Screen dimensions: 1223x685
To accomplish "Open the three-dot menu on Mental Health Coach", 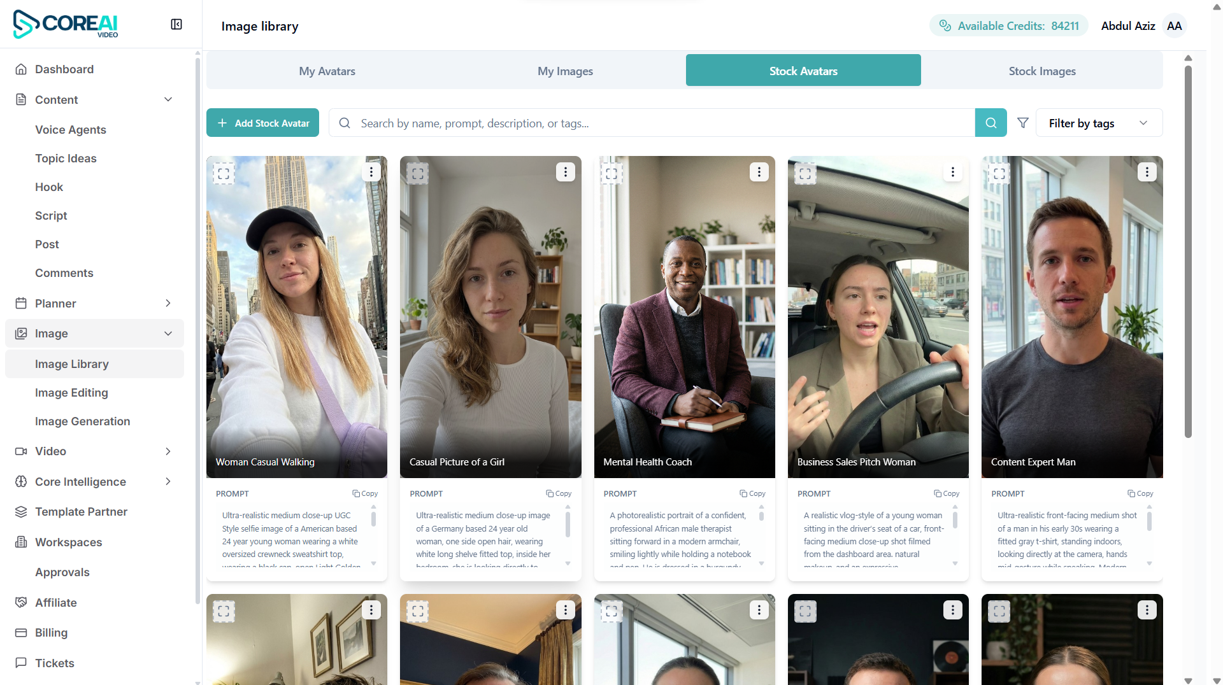I will coord(759,171).
